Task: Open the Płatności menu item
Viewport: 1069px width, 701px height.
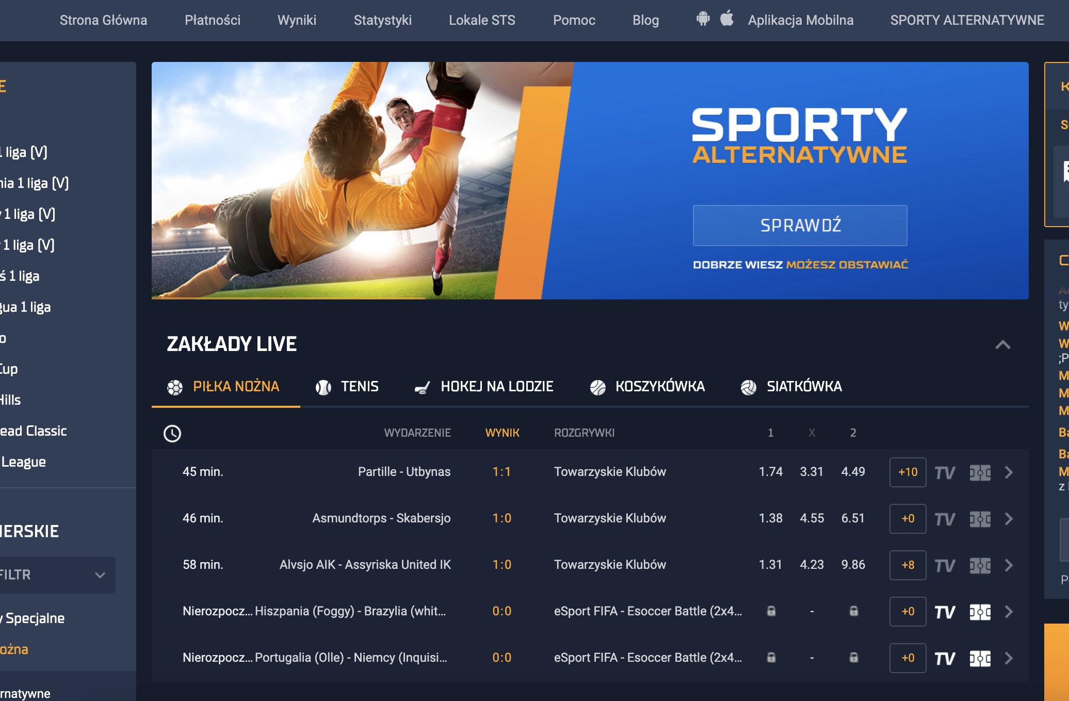Action: tap(213, 20)
